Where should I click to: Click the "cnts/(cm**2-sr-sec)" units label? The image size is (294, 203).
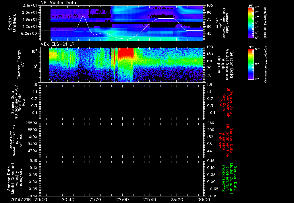click(265, 22)
